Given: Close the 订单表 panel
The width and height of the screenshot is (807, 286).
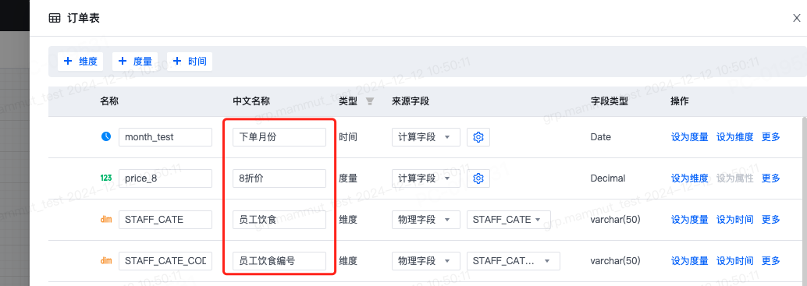Looking at the screenshot, I should (x=797, y=19).
